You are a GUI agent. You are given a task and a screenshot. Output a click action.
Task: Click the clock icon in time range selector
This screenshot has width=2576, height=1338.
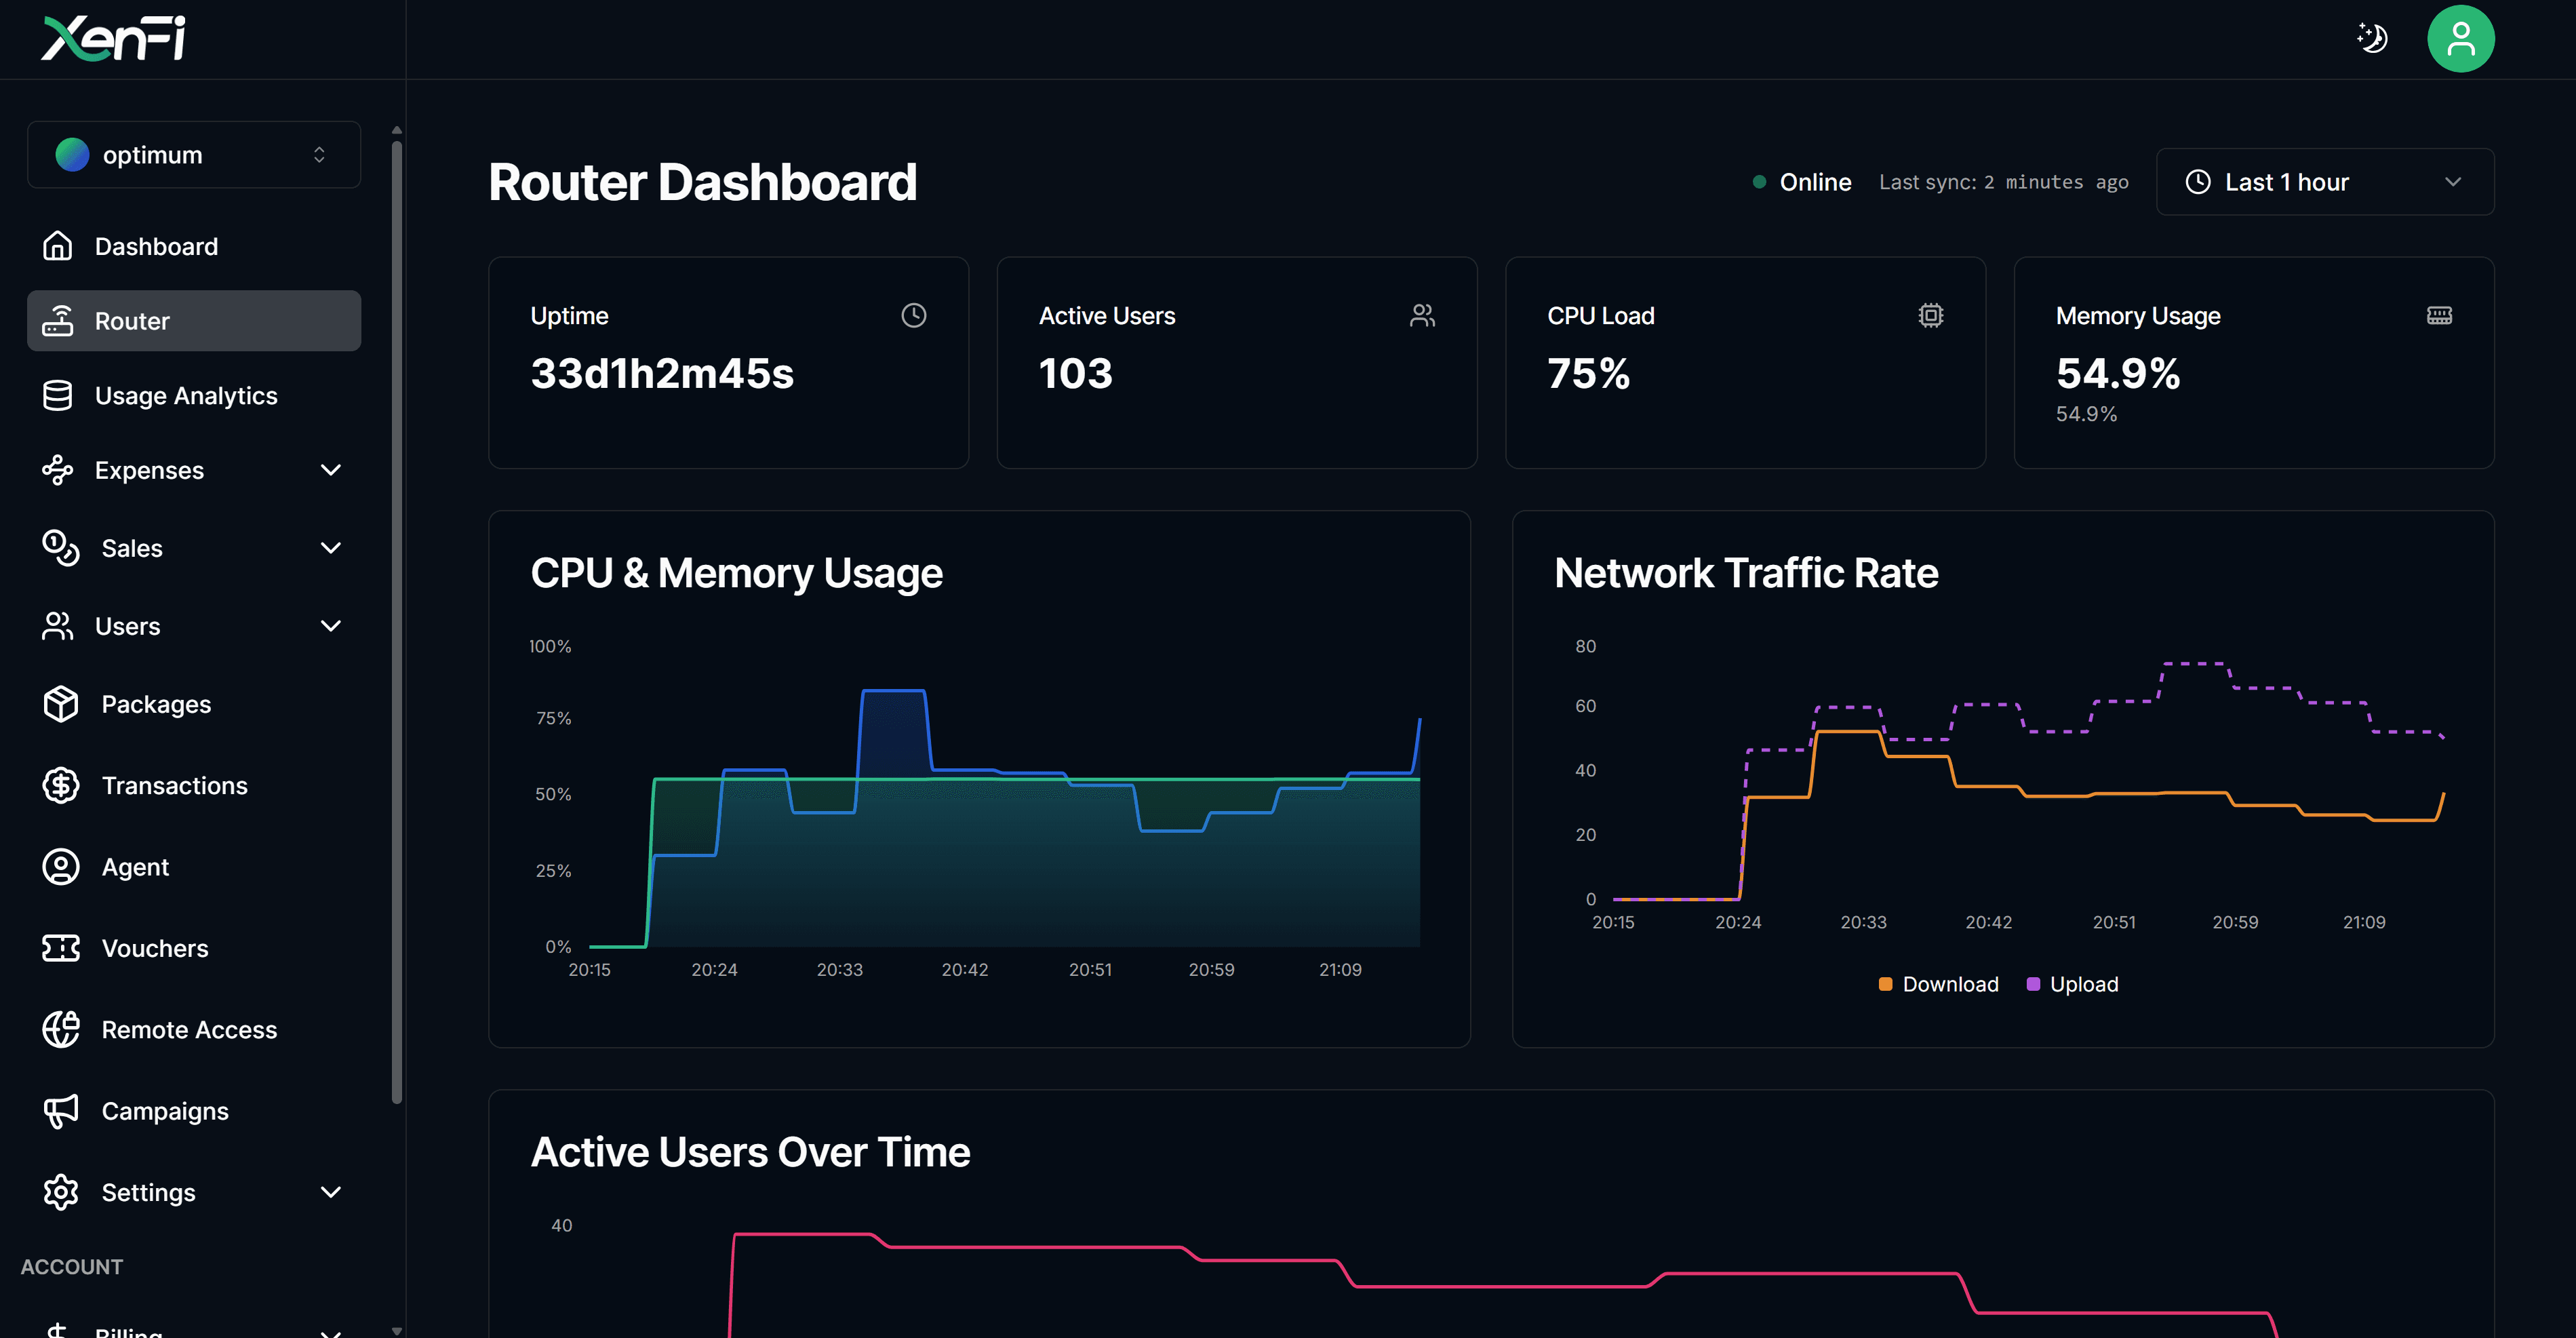click(x=2198, y=182)
